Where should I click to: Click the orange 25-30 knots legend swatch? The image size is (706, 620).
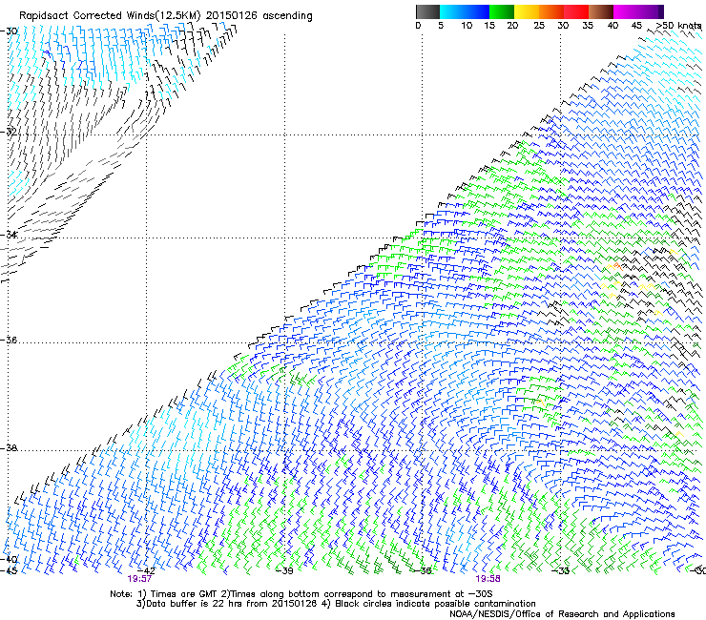[x=551, y=11]
